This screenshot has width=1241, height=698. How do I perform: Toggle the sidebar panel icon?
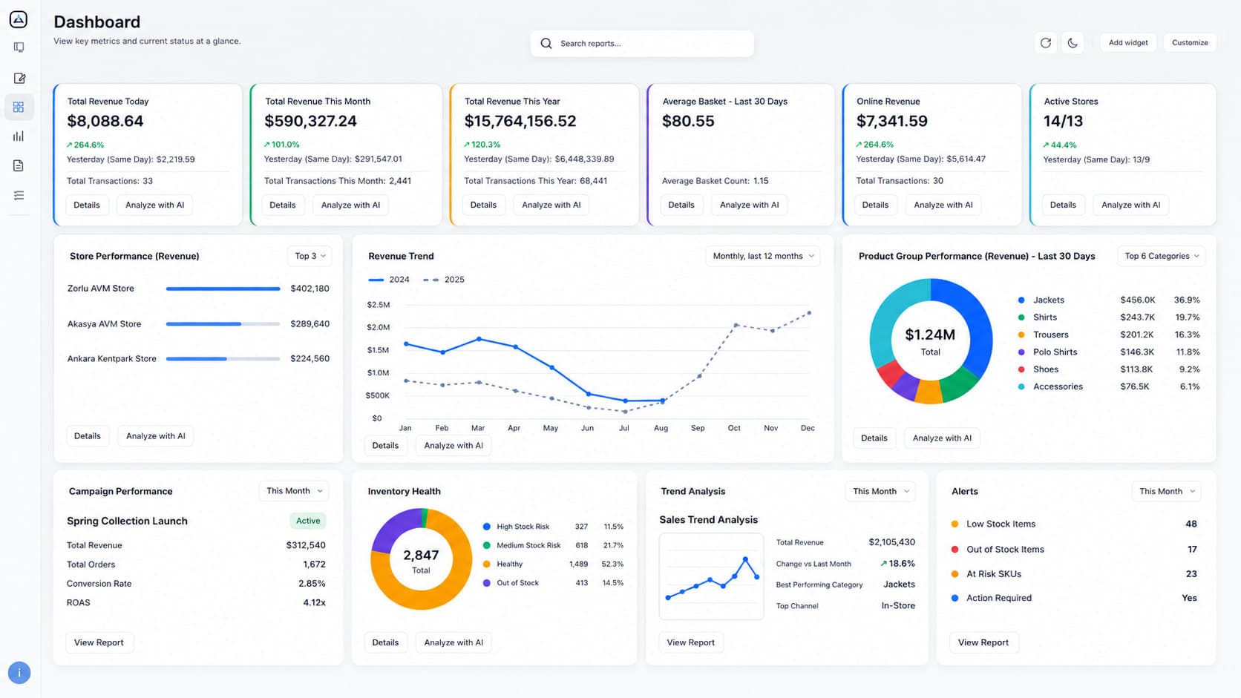[19, 47]
